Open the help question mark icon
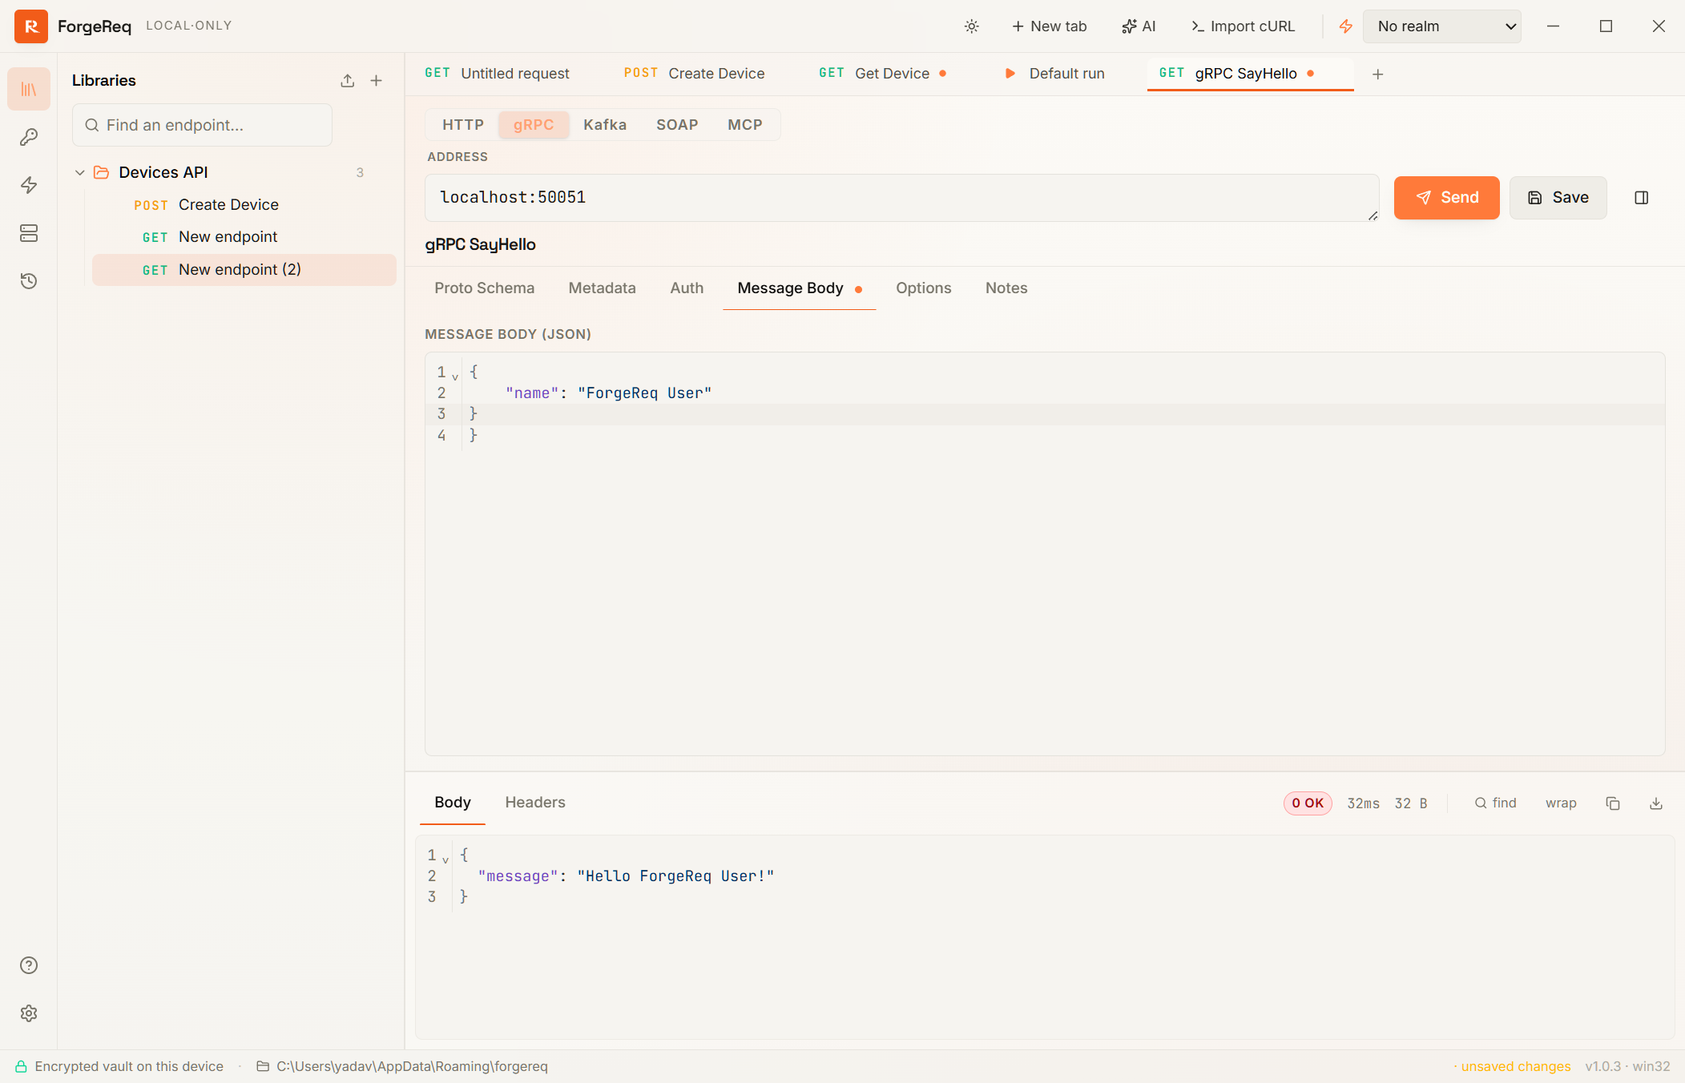Screen dimensions: 1685x1083 click(29, 965)
